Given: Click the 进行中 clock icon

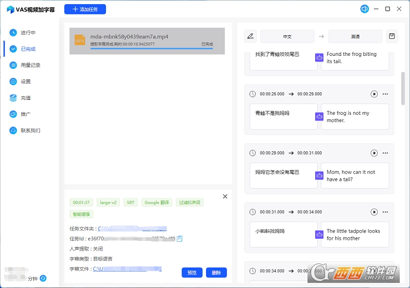Looking at the screenshot, I should 13,33.
